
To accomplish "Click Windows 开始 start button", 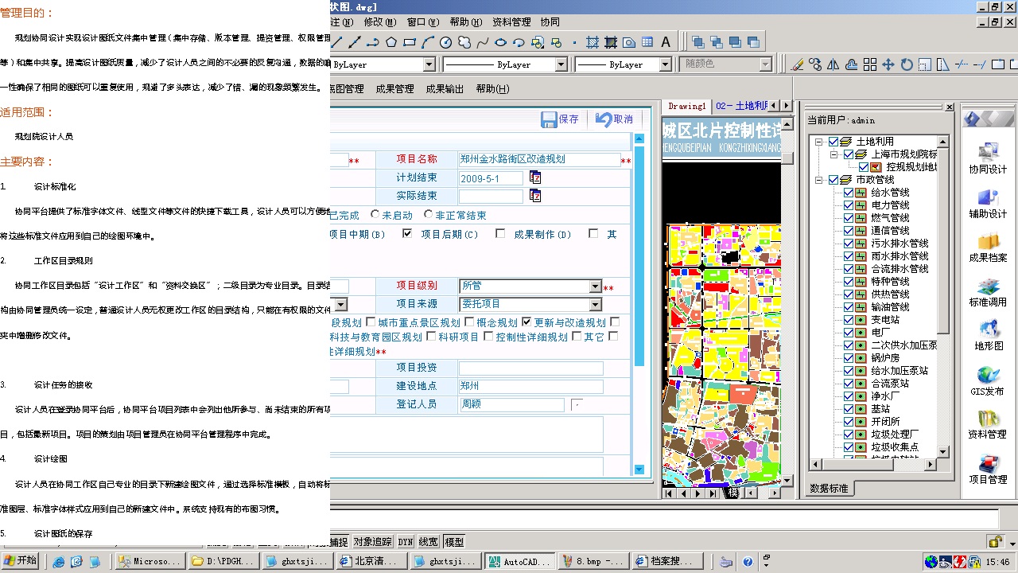I will (21, 561).
